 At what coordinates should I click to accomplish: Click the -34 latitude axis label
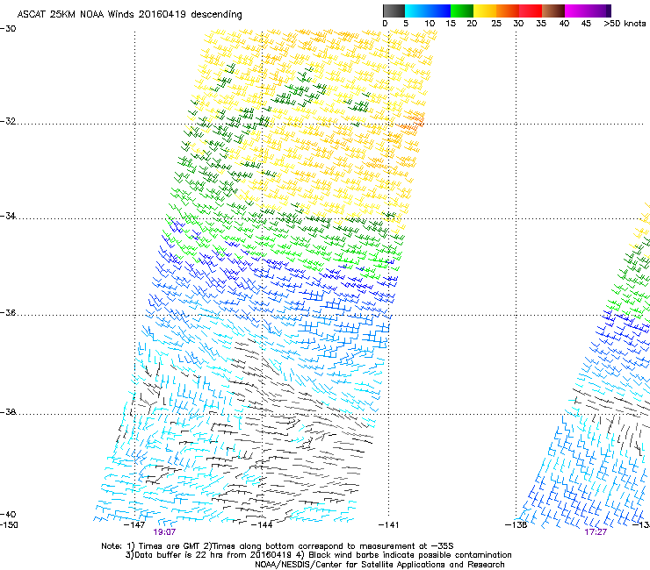[8, 216]
